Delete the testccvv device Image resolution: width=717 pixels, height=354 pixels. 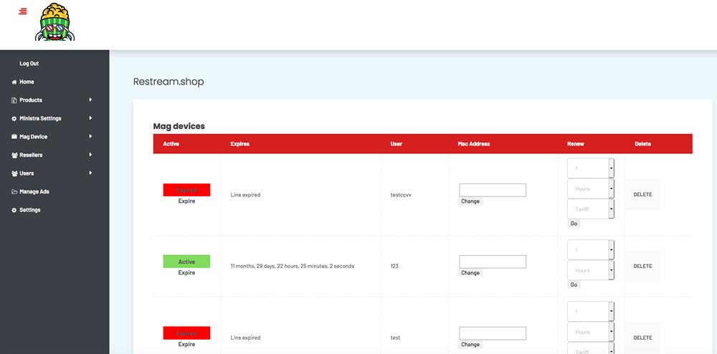642,194
